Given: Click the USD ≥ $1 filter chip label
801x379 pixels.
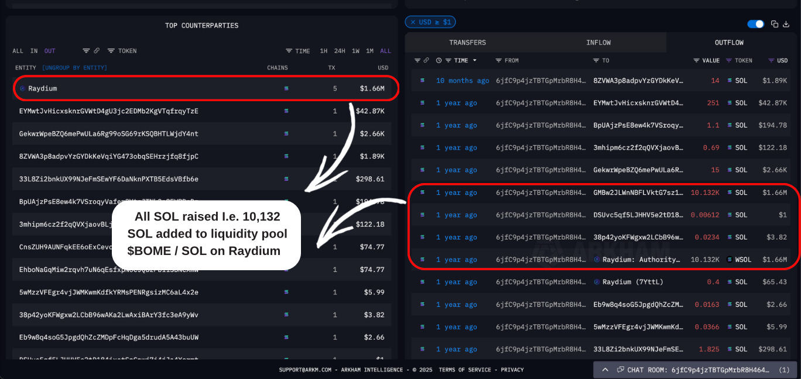Looking at the screenshot, I should click(435, 22).
